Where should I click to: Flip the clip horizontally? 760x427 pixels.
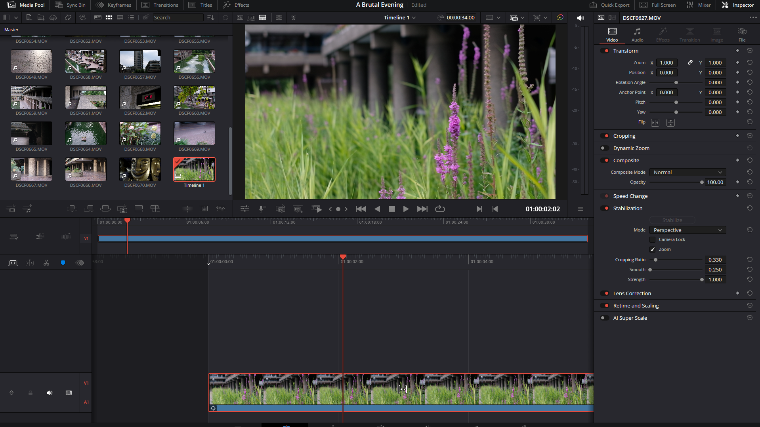tap(655, 123)
